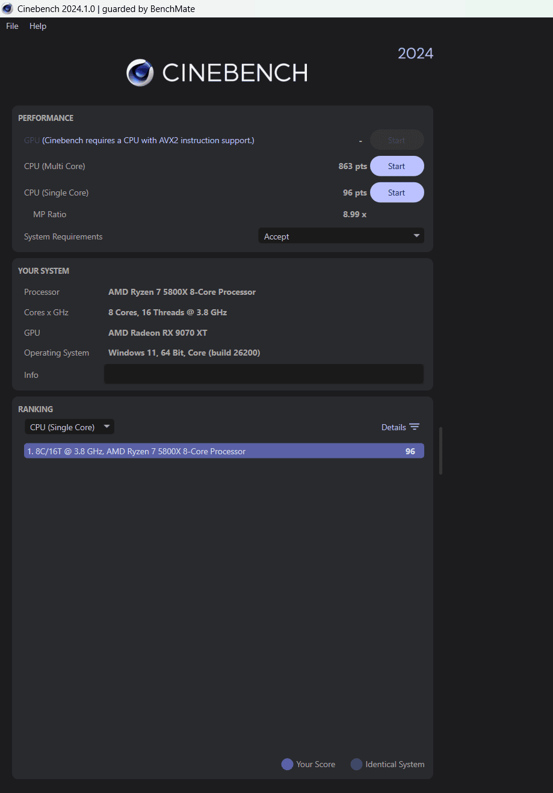This screenshot has height=793, width=553.
Task: Click the Windows 11 build 26200 text
Action: click(x=184, y=353)
